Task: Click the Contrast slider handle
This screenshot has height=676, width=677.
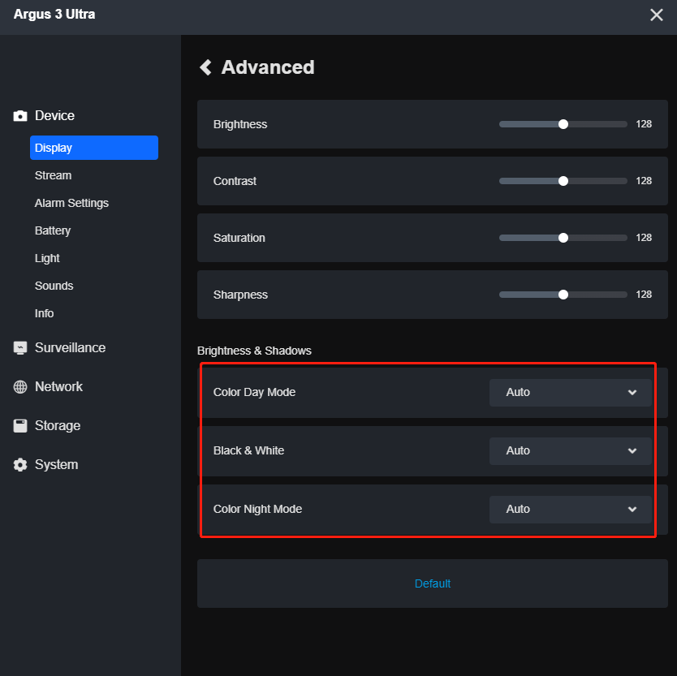Action: pyautogui.click(x=563, y=181)
